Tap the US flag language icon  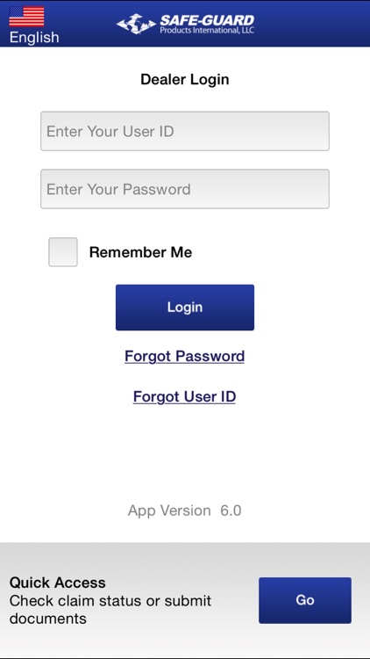[26, 17]
